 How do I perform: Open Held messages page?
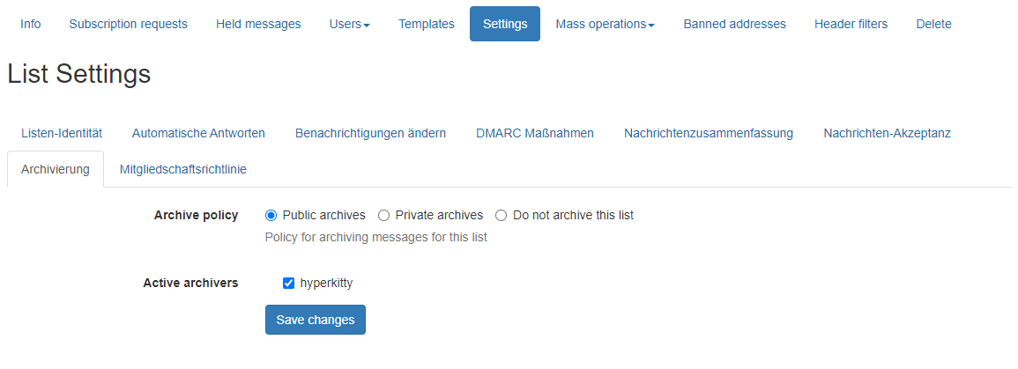tap(258, 24)
